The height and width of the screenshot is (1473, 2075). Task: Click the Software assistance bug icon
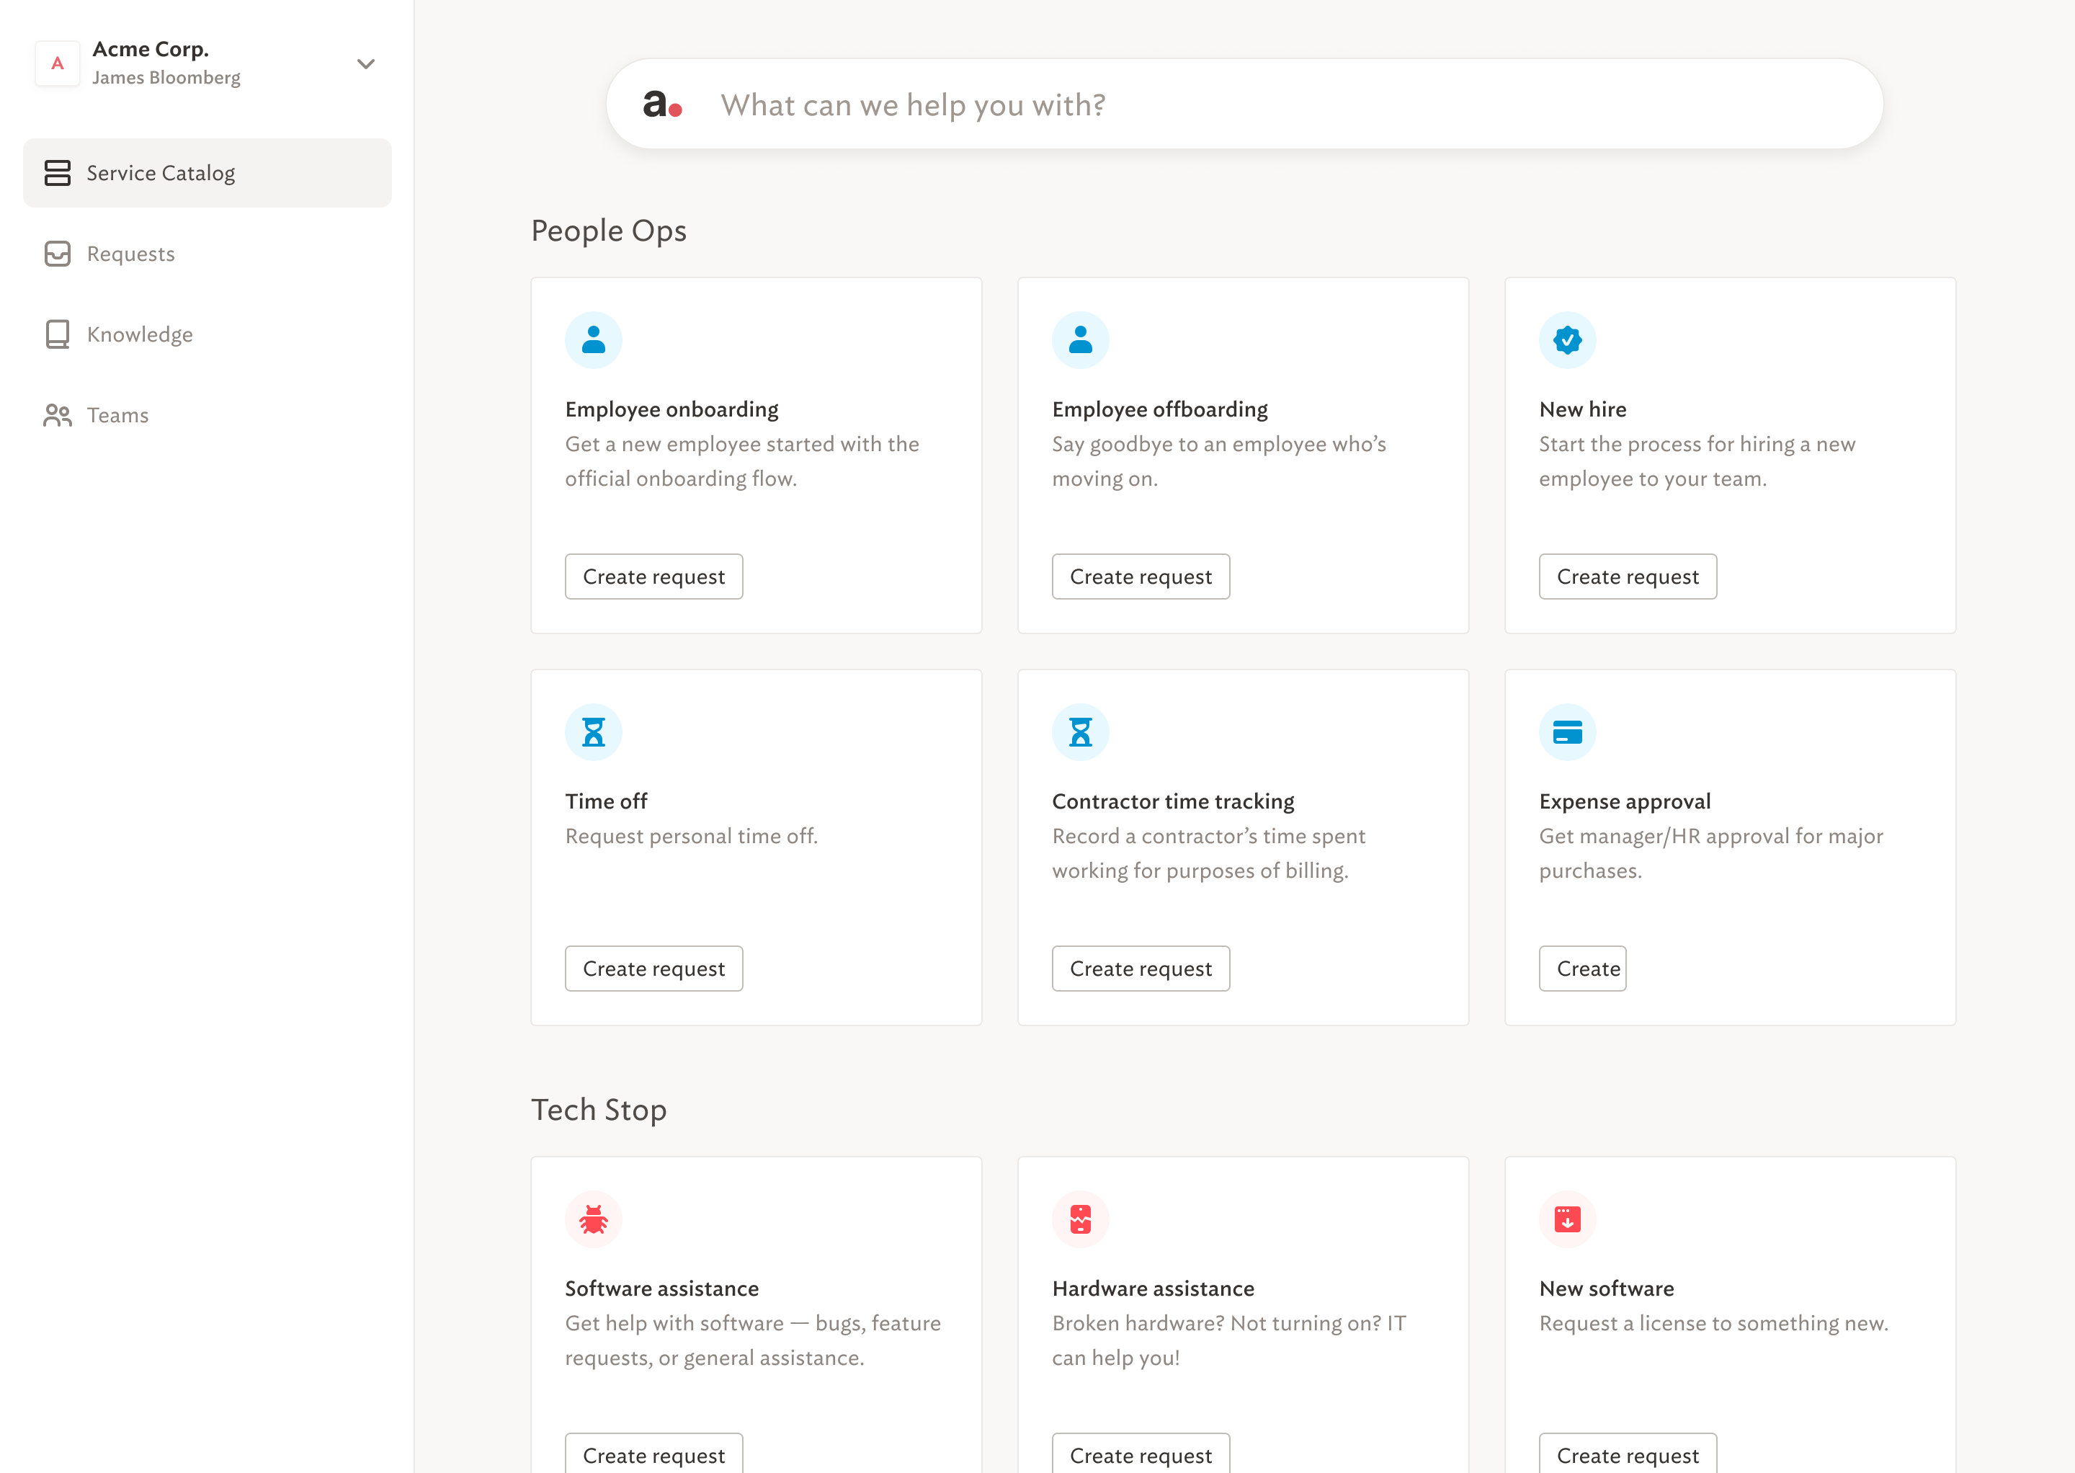pyautogui.click(x=593, y=1219)
